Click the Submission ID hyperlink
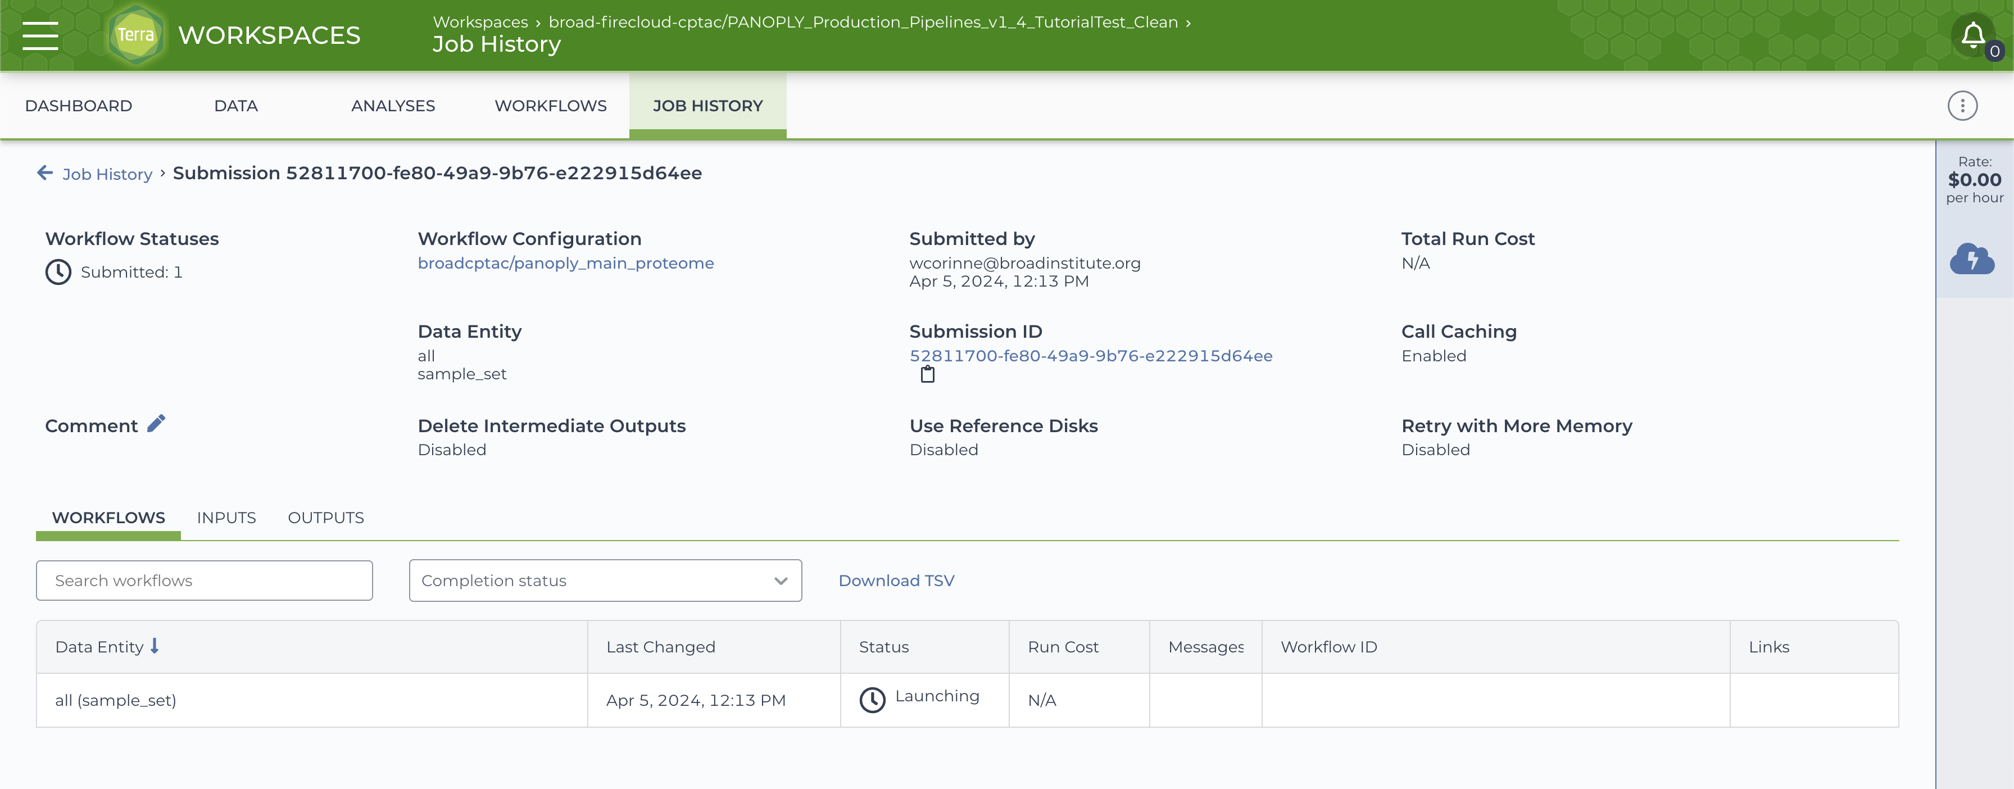Screen dimensions: 2014x789 (1090, 356)
